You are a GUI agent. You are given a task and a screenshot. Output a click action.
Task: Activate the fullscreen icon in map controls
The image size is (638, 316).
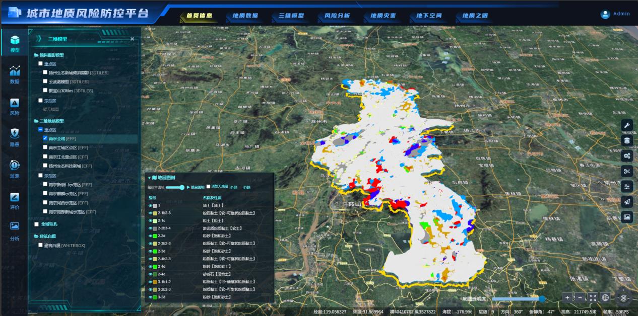point(593,297)
